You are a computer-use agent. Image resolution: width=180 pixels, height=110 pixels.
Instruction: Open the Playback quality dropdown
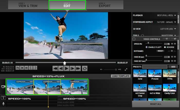[x=175, y=16]
